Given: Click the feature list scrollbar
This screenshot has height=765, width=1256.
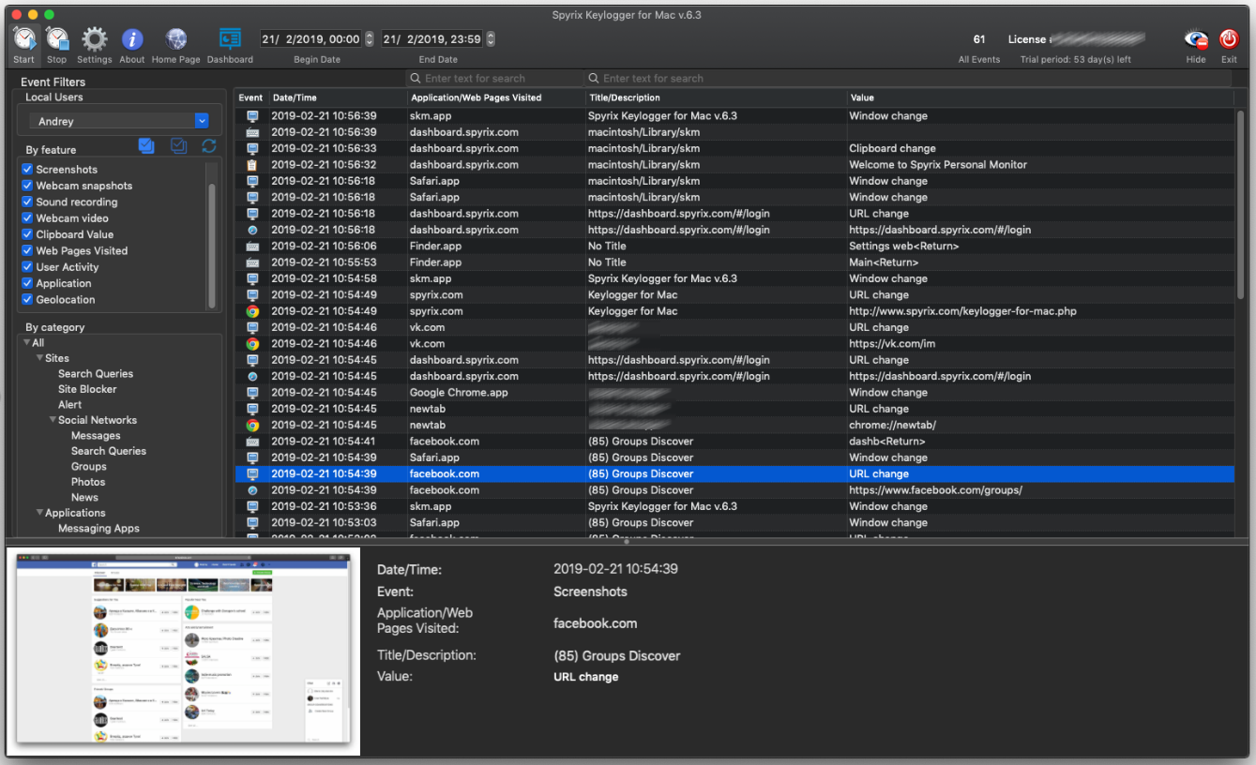Looking at the screenshot, I should (x=212, y=246).
